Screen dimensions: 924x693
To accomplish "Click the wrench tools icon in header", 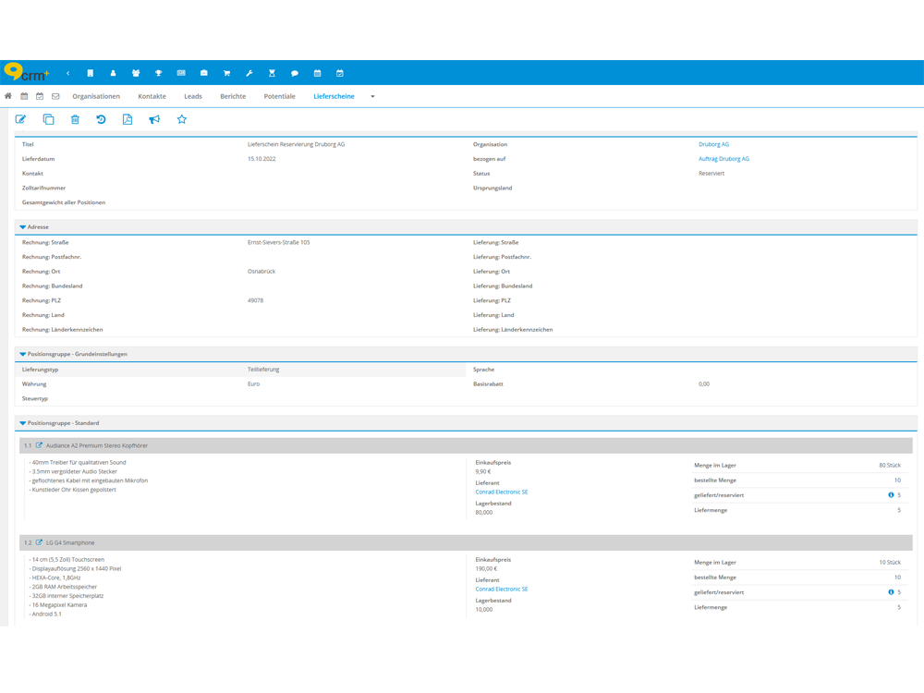I will [x=249, y=73].
